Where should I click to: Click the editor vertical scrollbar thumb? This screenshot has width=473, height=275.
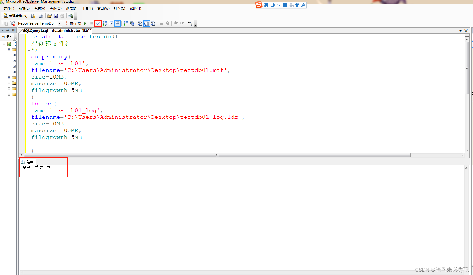(467, 68)
